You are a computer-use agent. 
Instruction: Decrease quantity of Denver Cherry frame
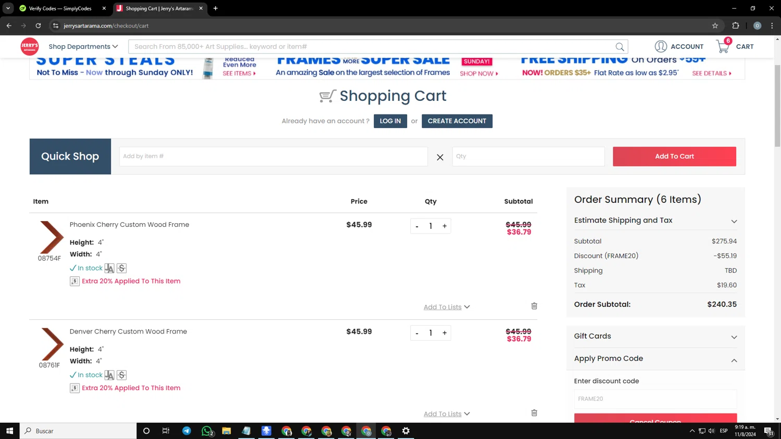pyautogui.click(x=417, y=333)
